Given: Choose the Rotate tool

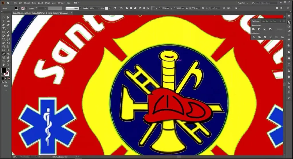Looking at the screenshot, I should 3,39.
